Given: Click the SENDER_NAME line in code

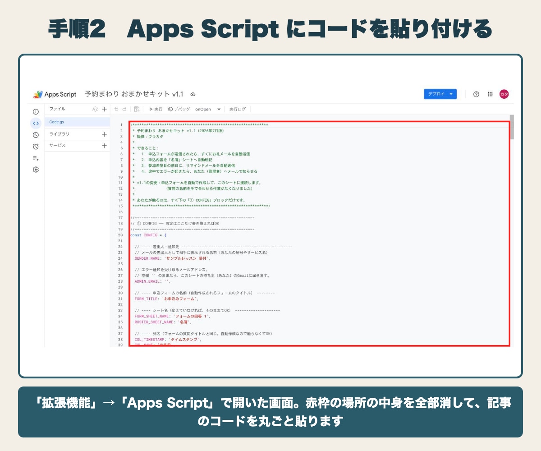Looking at the screenshot, I should coord(173,258).
